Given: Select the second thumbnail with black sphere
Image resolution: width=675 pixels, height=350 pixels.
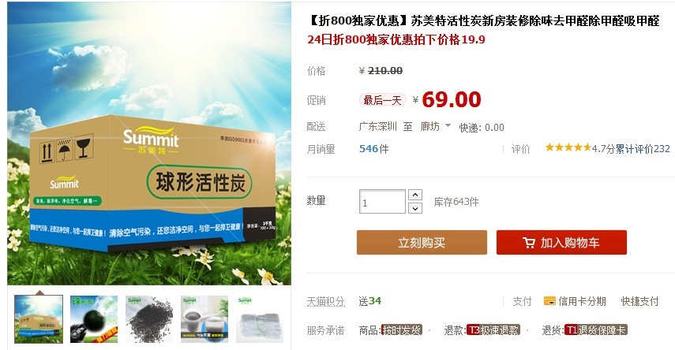Looking at the screenshot, I should point(94,319).
